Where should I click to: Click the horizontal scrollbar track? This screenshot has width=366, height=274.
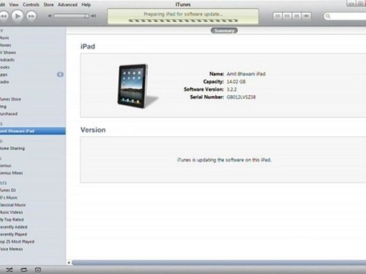(219, 263)
